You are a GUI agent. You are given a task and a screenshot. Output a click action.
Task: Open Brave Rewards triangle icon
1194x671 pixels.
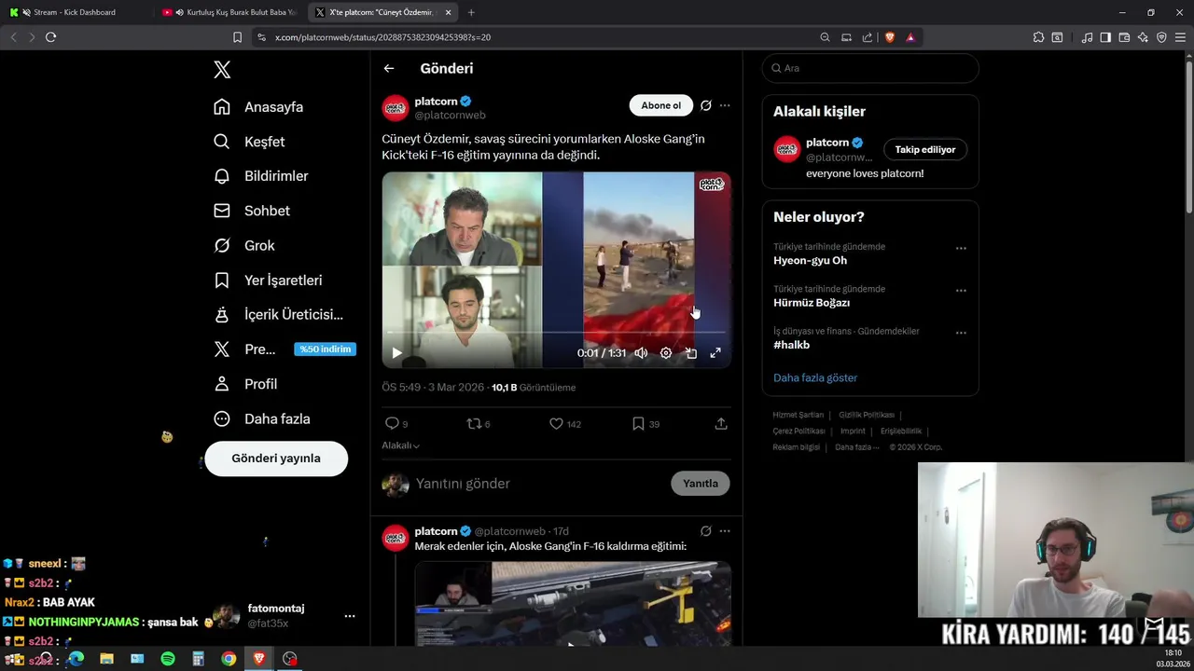910,37
